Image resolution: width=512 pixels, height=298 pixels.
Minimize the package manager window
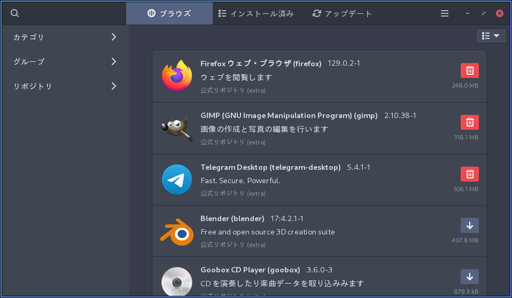click(x=468, y=13)
